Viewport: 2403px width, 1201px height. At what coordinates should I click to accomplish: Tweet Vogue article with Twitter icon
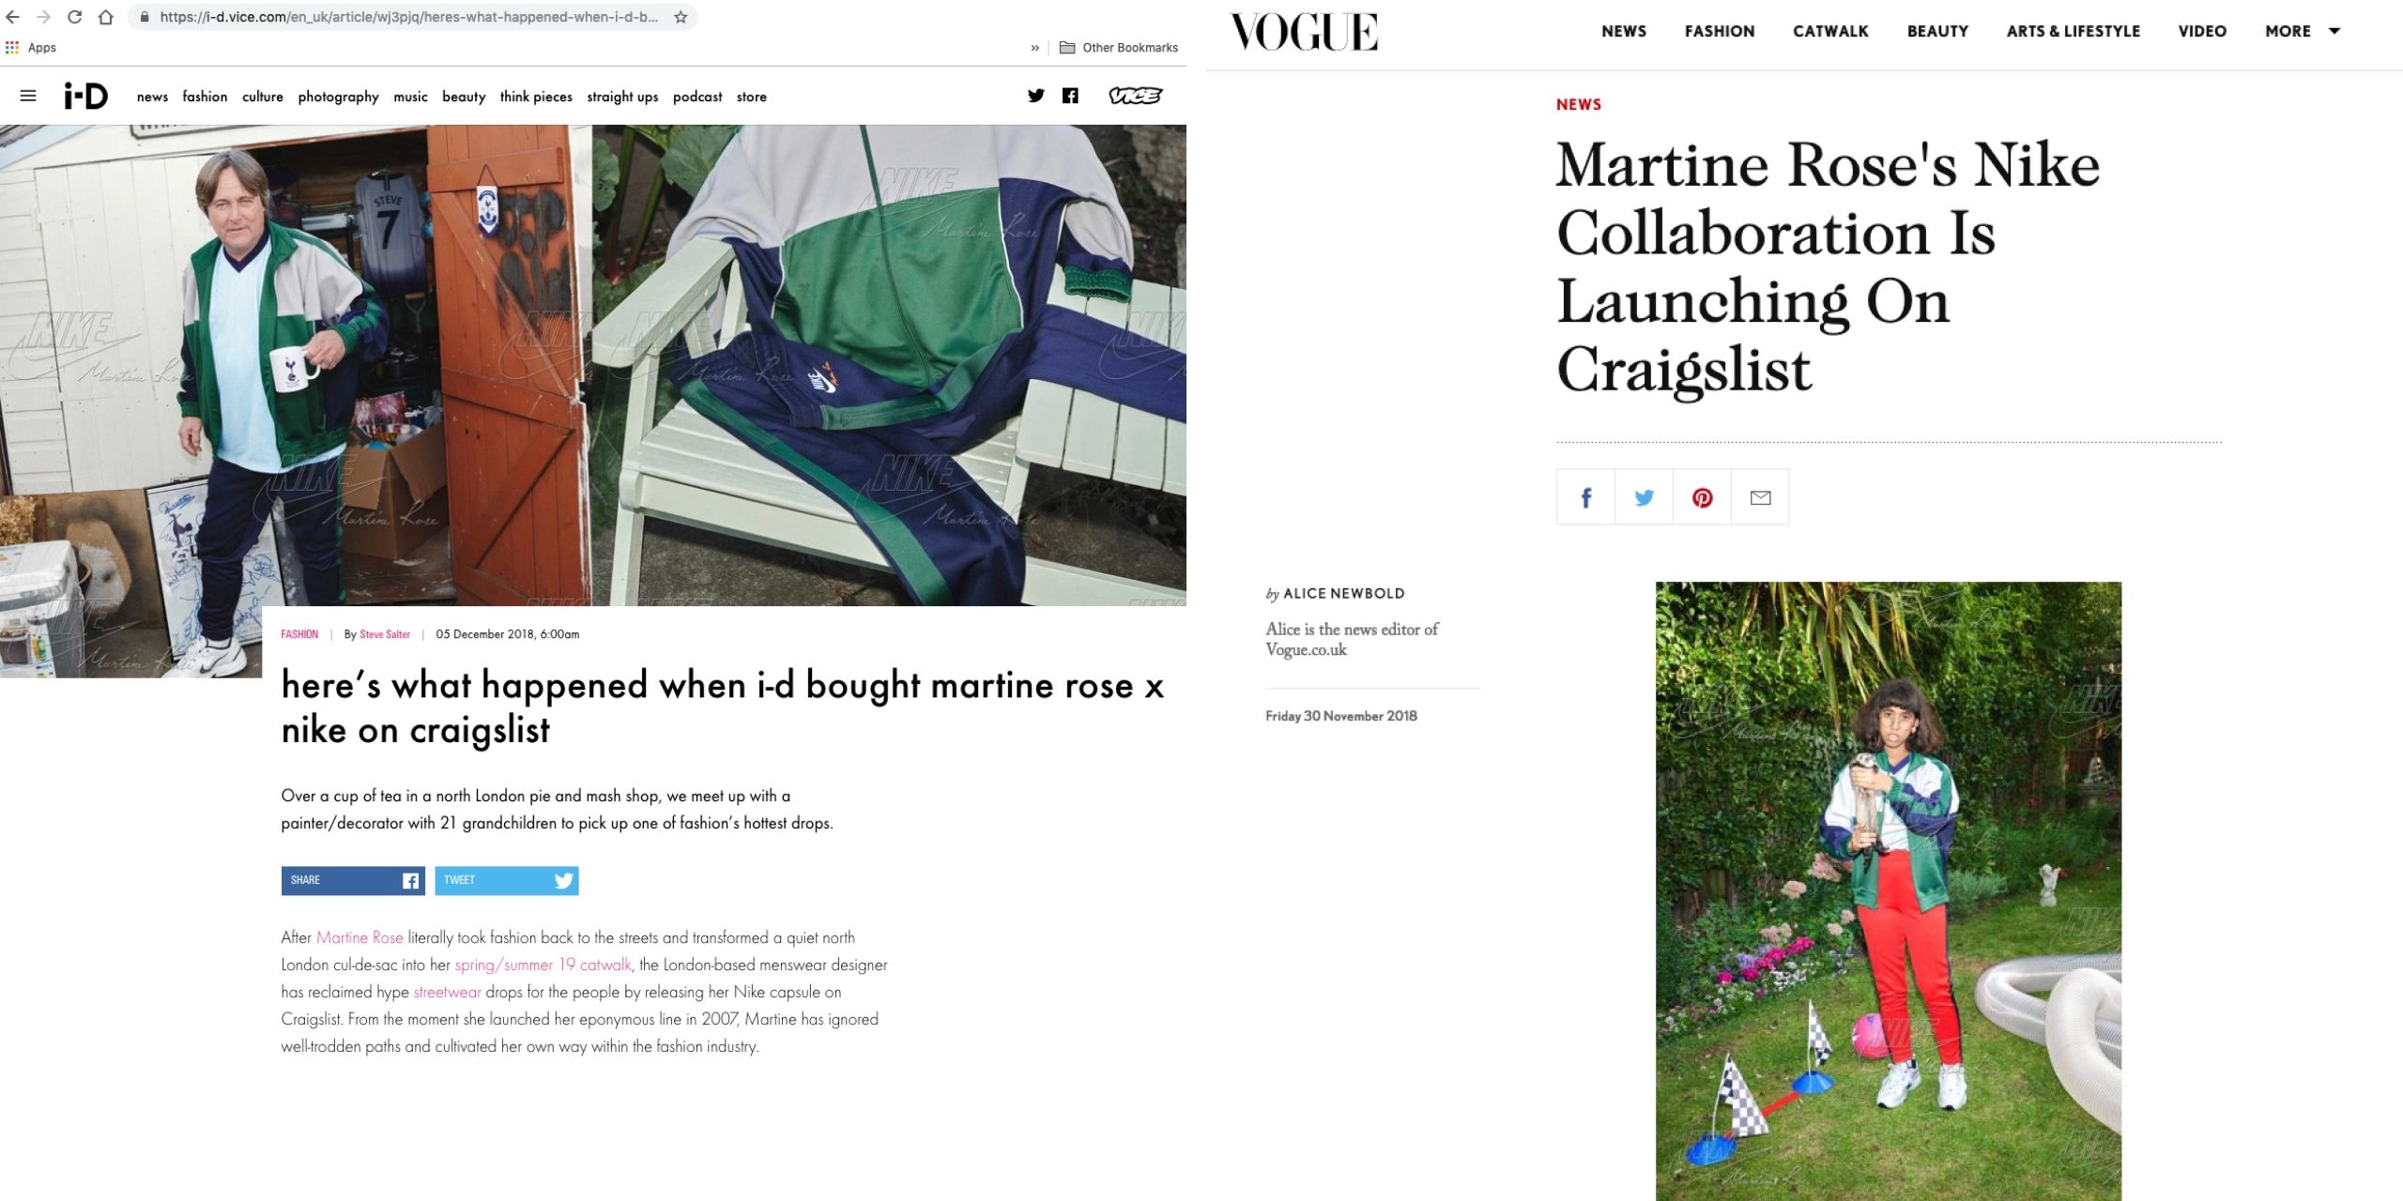(1644, 497)
